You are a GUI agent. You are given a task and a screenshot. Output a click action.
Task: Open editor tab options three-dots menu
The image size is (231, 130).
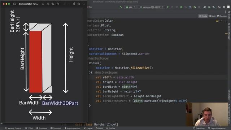(225, 12)
